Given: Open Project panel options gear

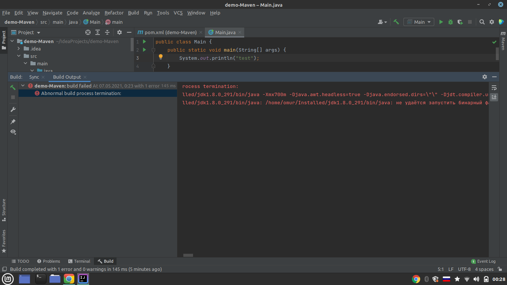Looking at the screenshot, I should coord(120,32).
